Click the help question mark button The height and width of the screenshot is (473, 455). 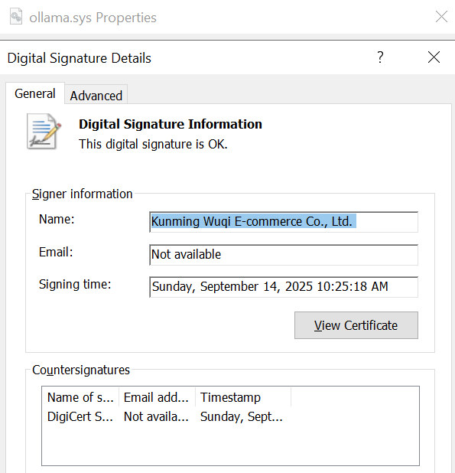click(x=380, y=57)
